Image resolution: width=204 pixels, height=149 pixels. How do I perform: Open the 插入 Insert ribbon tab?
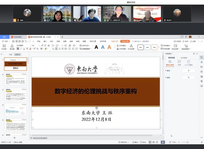pos(45,41)
